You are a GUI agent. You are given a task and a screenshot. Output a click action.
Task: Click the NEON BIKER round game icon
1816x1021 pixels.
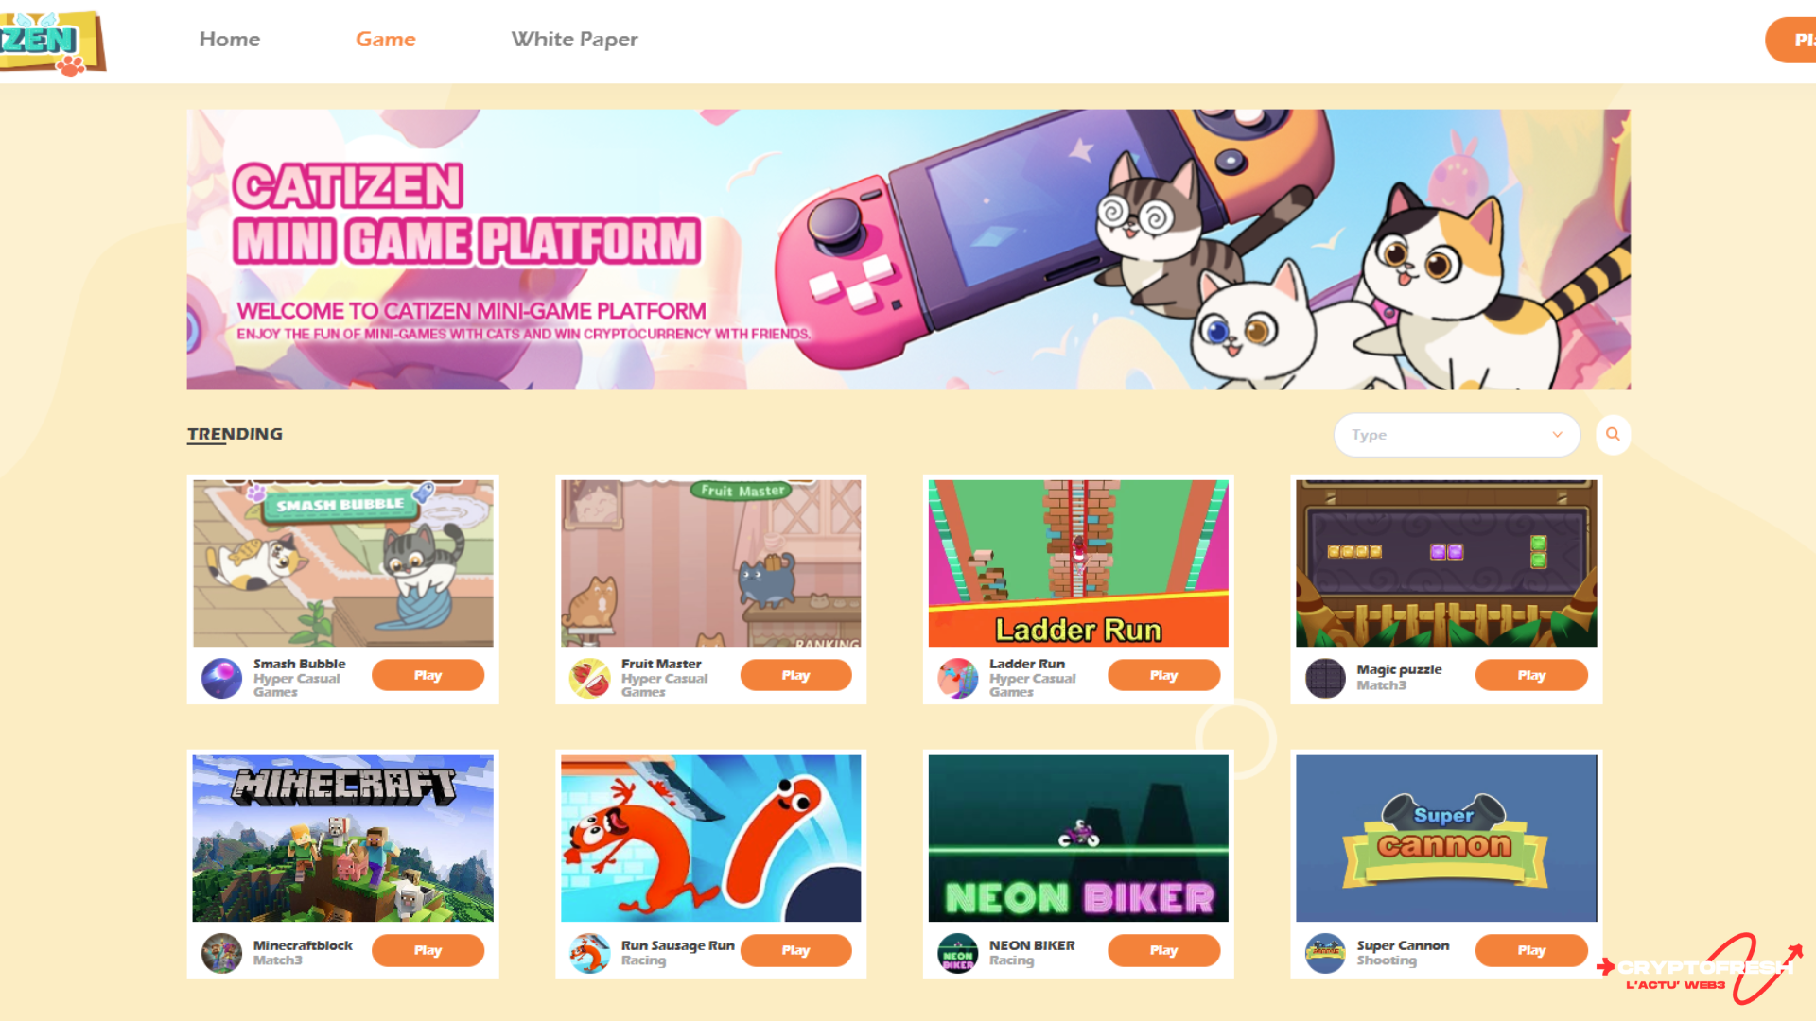point(957,953)
